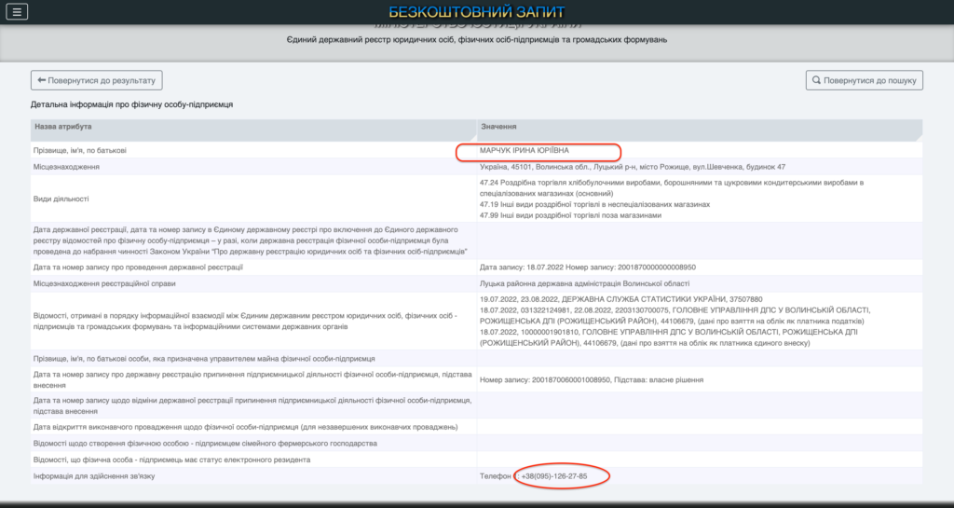This screenshot has height=508, width=954.
Task: Click 'Прізвище, ім'я, по батькові' attribute label
Action: (80, 150)
